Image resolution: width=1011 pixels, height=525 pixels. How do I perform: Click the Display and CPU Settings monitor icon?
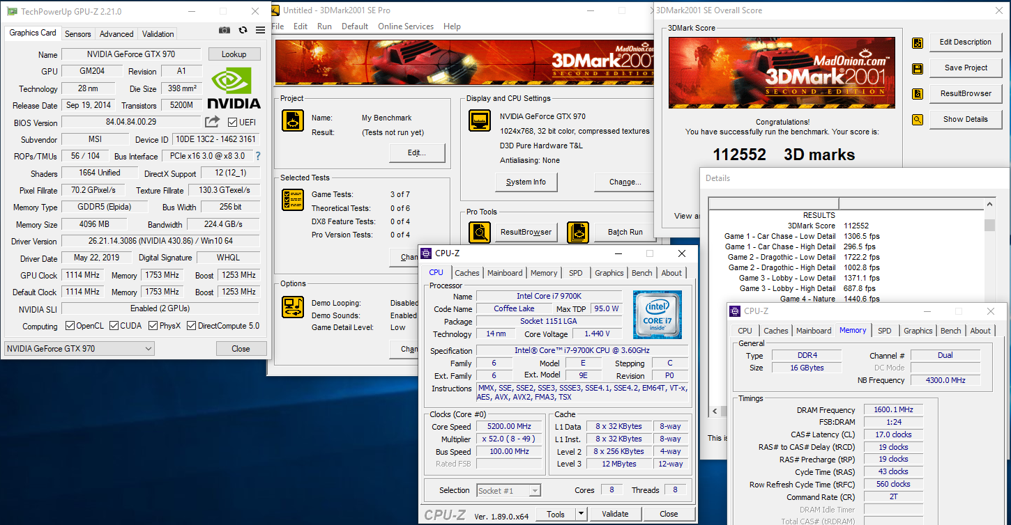[480, 120]
